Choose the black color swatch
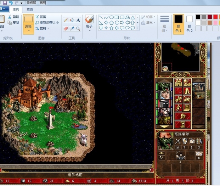 click(198, 17)
